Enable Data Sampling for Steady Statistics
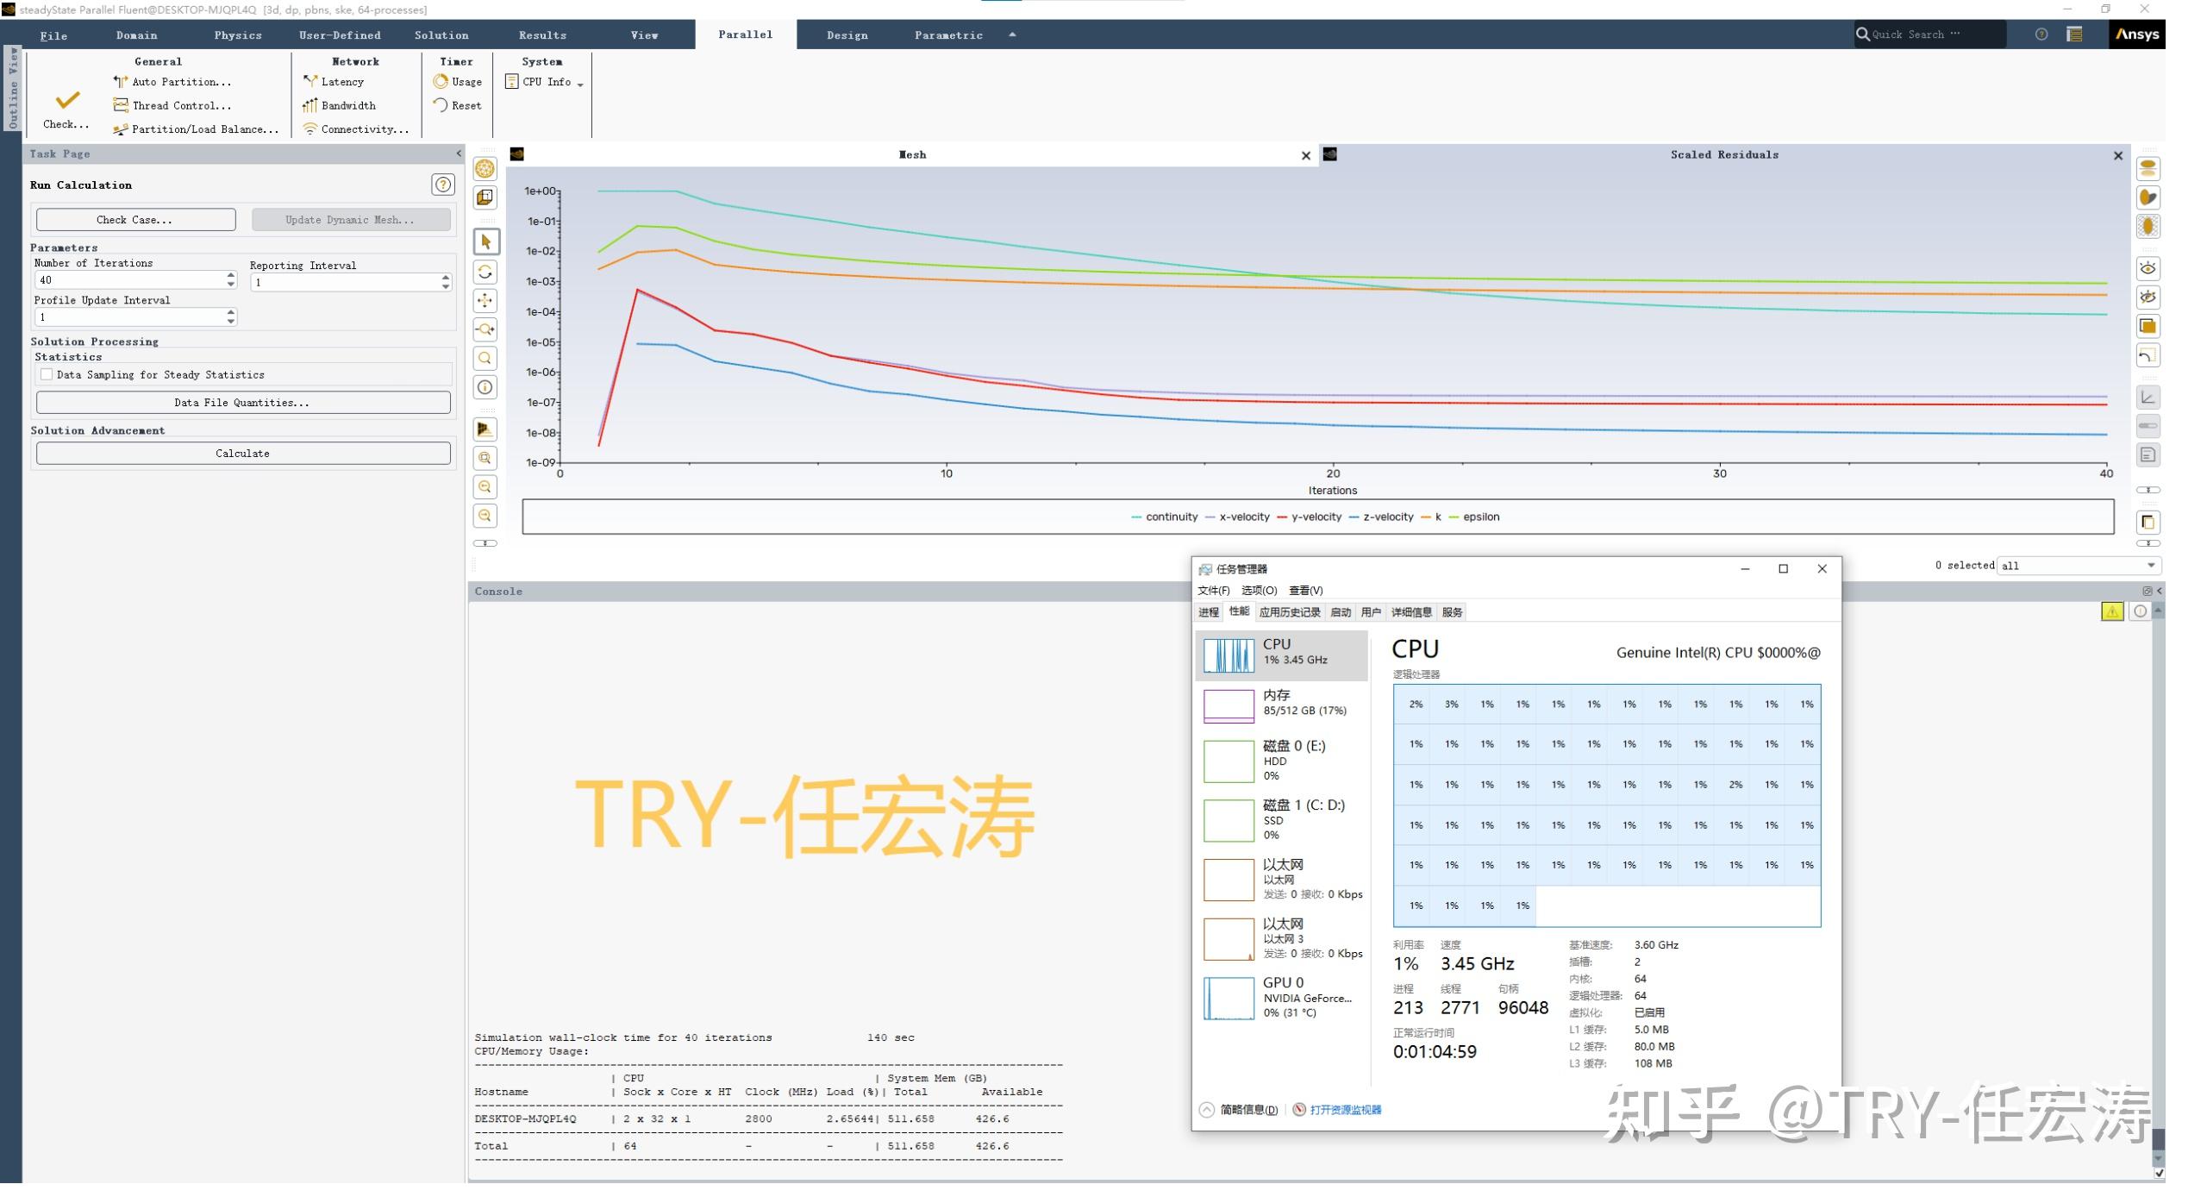2207x1203 pixels. 47,374
